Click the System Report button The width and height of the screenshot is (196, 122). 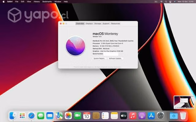coord(100,59)
